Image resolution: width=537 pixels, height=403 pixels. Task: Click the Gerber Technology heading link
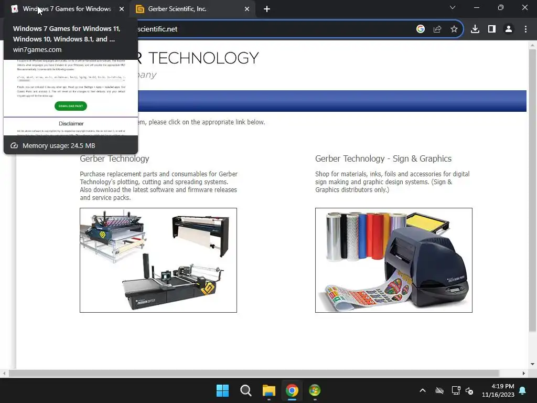pos(114,158)
